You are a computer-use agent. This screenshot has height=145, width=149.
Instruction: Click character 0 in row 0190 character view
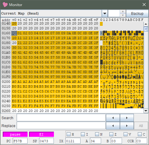(101, 48)
